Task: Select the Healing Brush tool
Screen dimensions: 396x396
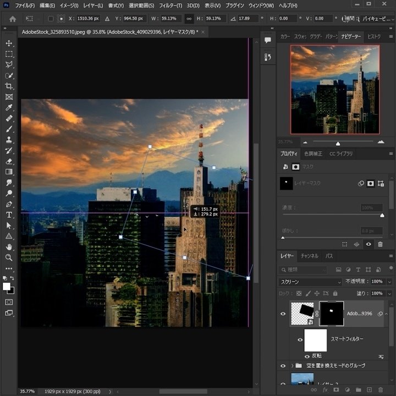Action: click(9, 118)
